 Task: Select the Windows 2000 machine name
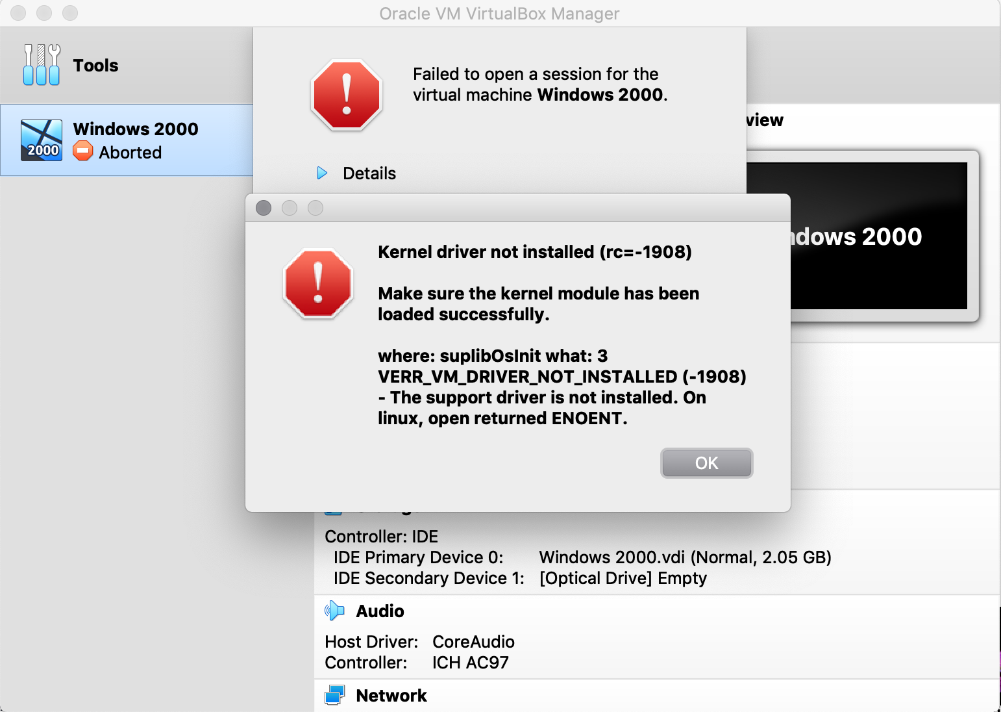[x=136, y=129]
